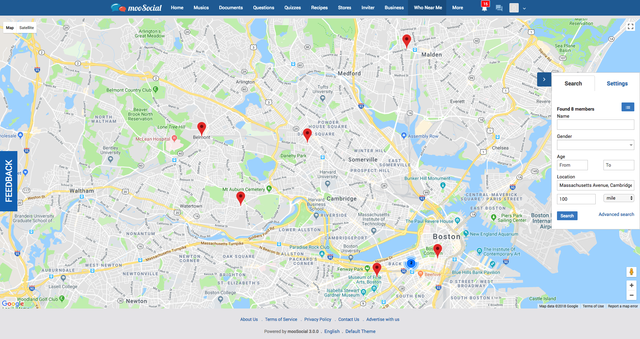Click the Harvard University map marker

327,184
